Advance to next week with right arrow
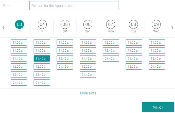Image resolution: width=175 pixels, height=113 pixels. tap(172, 28)
